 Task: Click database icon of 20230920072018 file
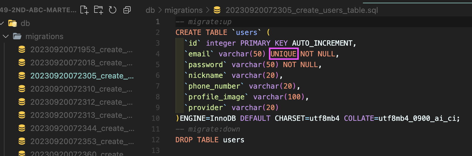pos(22,63)
